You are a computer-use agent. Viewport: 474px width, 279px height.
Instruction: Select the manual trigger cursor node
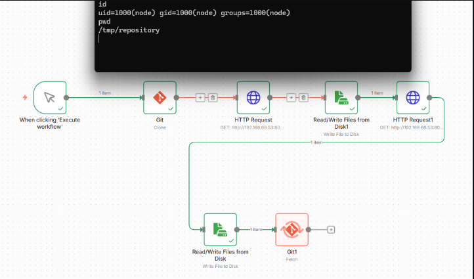point(49,98)
